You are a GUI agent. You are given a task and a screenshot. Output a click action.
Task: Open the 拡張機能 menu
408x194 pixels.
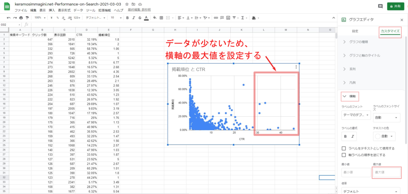(104, 10)
